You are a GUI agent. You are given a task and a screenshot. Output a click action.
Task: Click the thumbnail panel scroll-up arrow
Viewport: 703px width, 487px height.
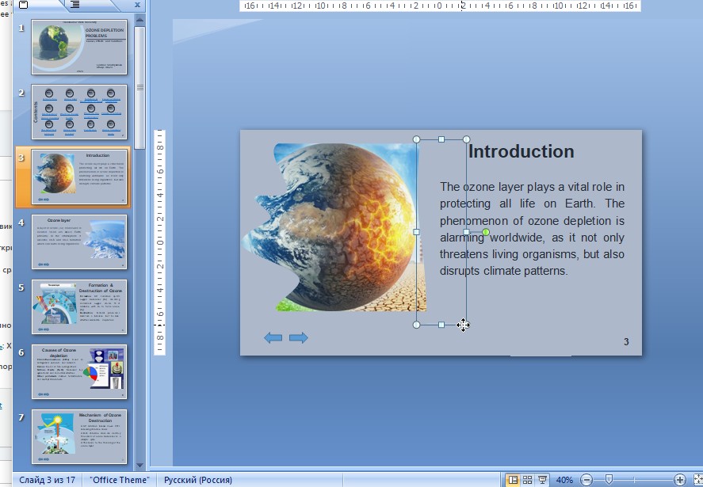(x=139, y=20)
